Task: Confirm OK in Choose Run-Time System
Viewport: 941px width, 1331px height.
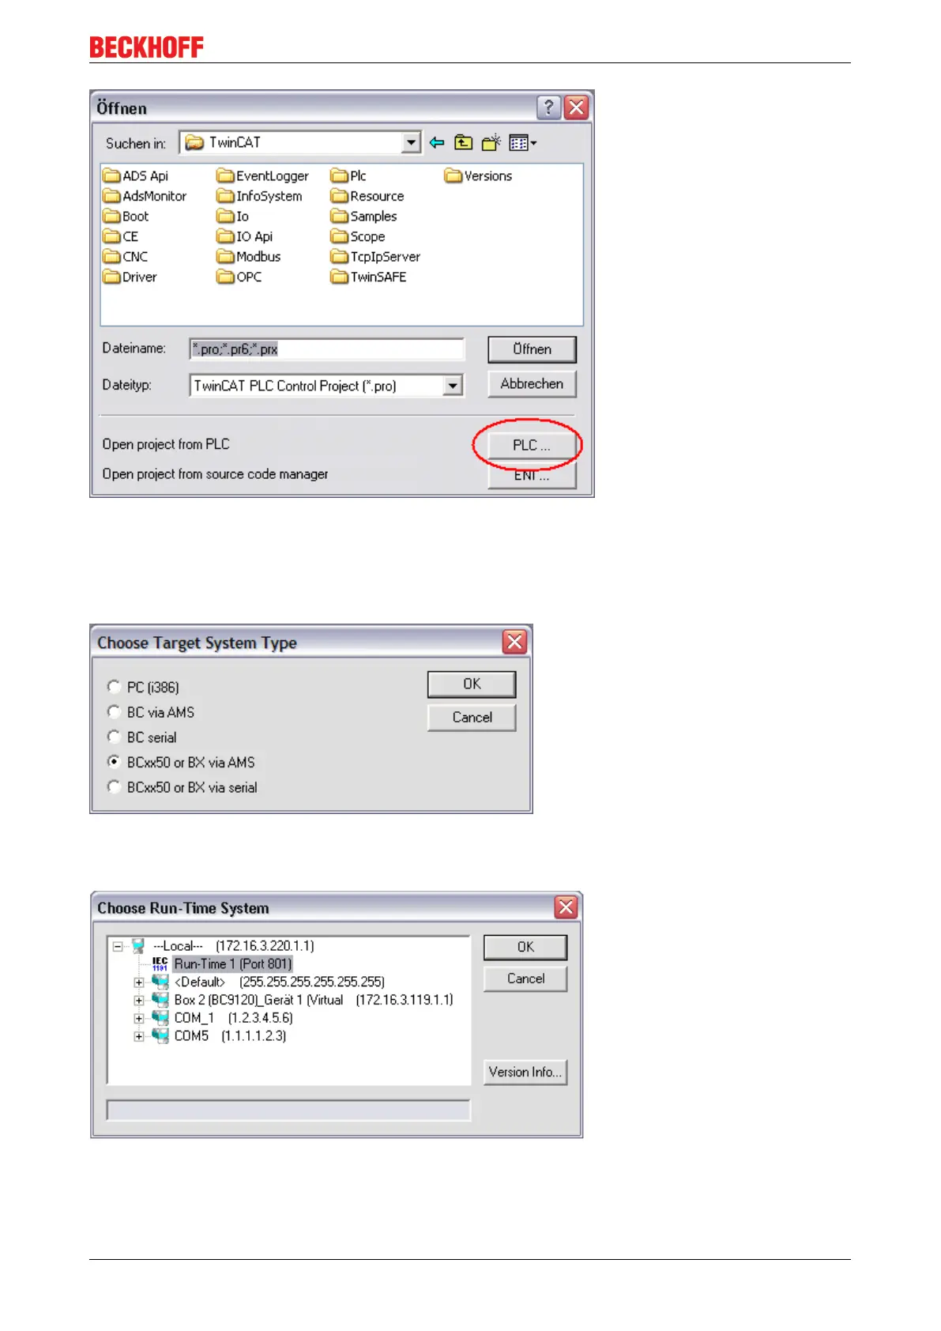Action: tap(525, 948)
